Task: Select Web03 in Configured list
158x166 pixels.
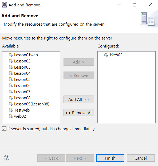Action: point(116,55)
